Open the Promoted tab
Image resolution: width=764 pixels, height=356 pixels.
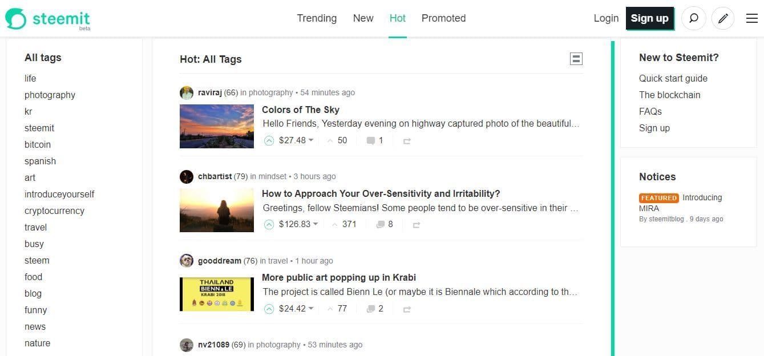click(443, 18)
